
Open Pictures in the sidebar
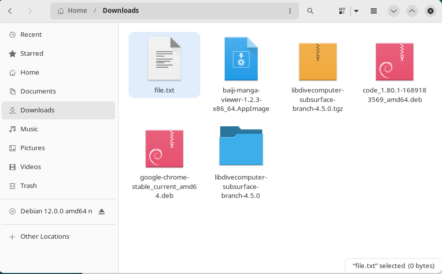(58, 148)
